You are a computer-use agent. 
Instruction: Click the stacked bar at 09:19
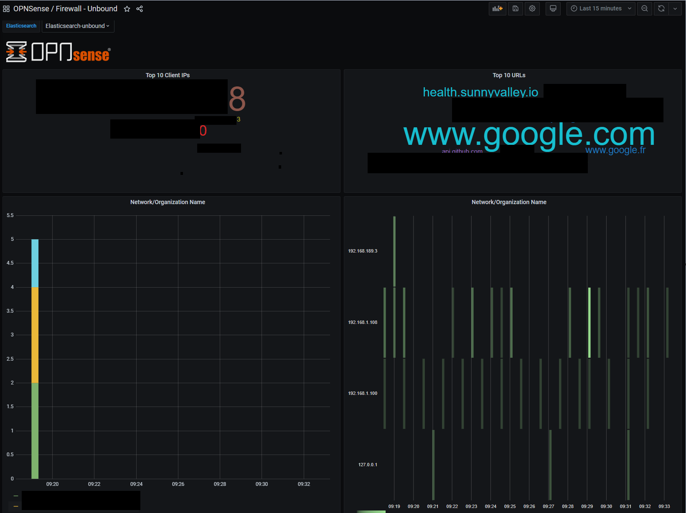tap(35, 359)
